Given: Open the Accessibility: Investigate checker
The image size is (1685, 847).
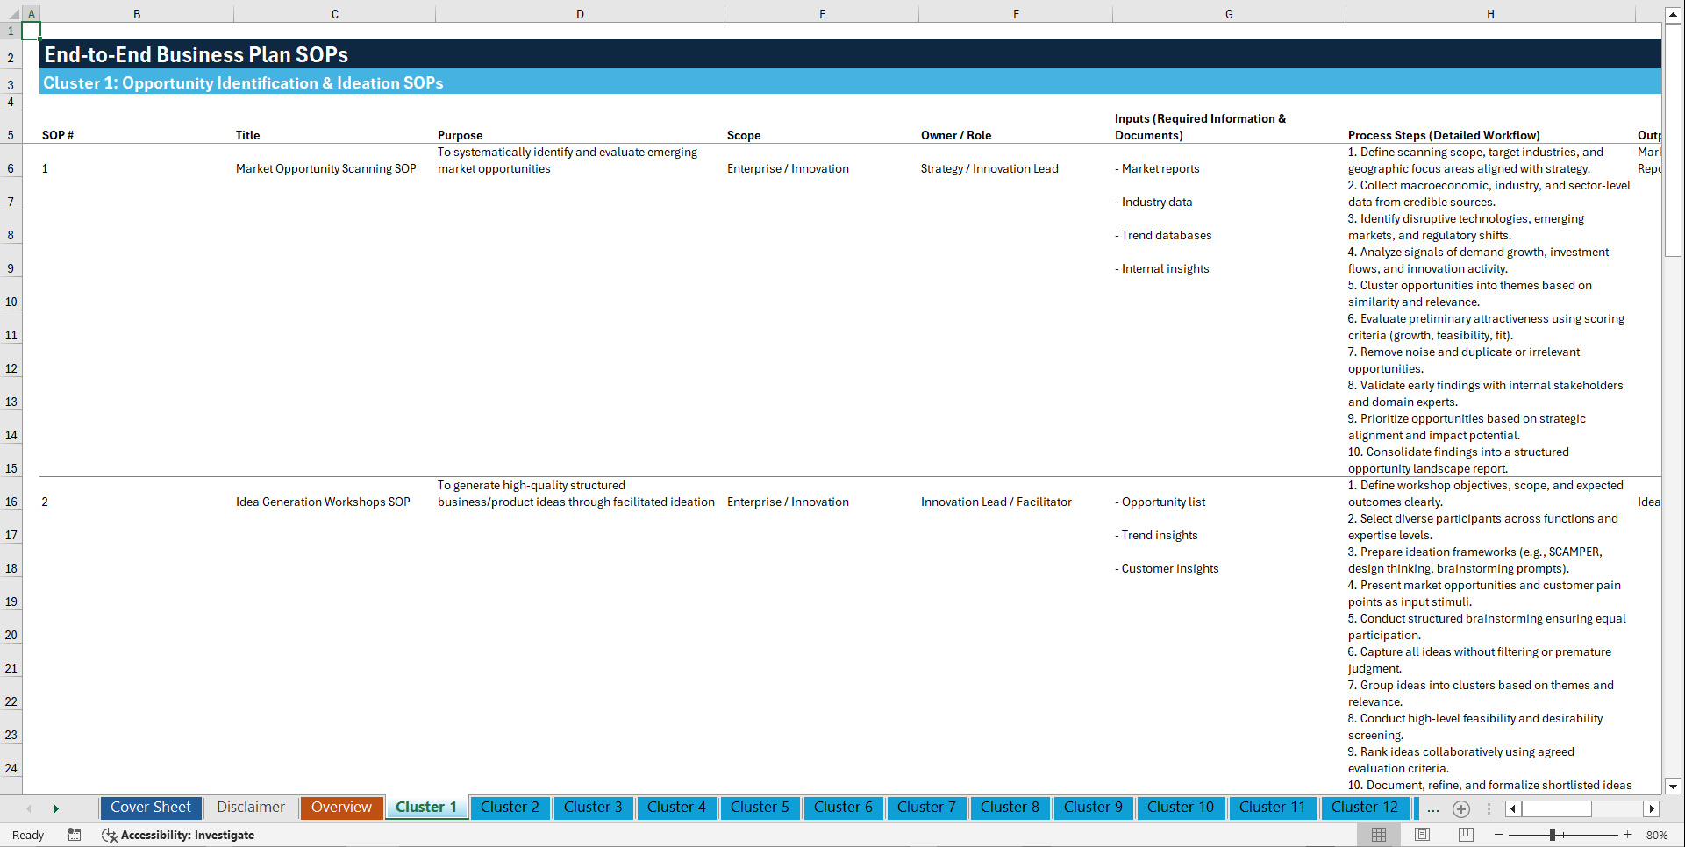Looking at the screenshot, I should pyautogui.click(x=178, y=835).
